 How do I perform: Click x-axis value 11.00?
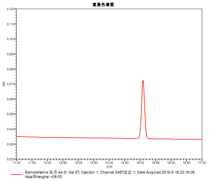(x=17, y=163)
